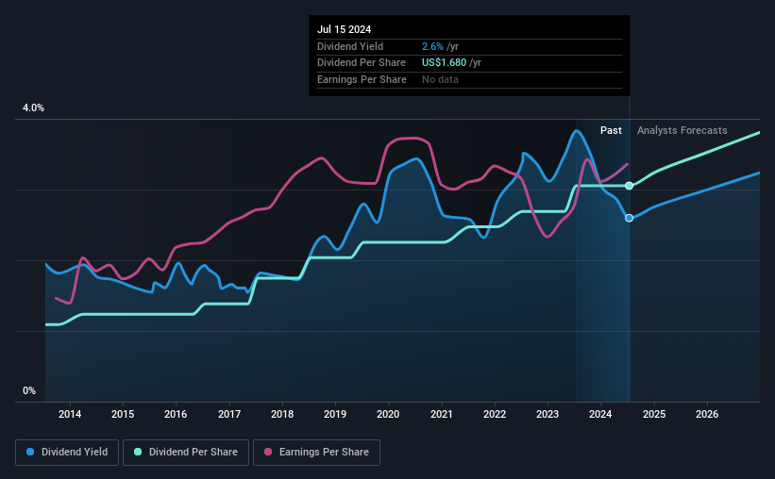The height and width of the screenshot is (479, 775).
Task: Click the 2026 x-axis label
Action: (707, 414)
